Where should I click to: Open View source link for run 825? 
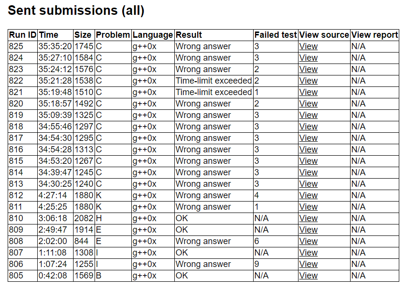(308, 46)
